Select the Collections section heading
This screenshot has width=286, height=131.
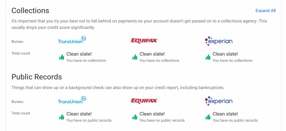30,11
